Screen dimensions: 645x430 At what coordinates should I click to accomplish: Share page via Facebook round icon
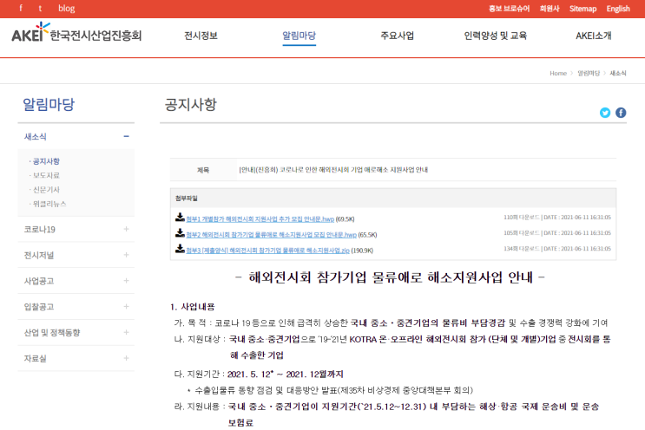pyautogui.click(x=621, y=113)
